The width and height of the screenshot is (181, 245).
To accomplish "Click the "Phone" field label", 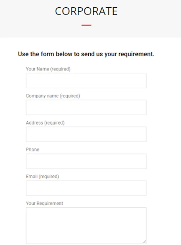I will click(32, 150).
